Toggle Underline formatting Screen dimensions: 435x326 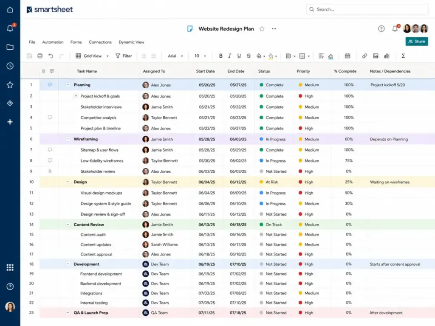[239, 56]
